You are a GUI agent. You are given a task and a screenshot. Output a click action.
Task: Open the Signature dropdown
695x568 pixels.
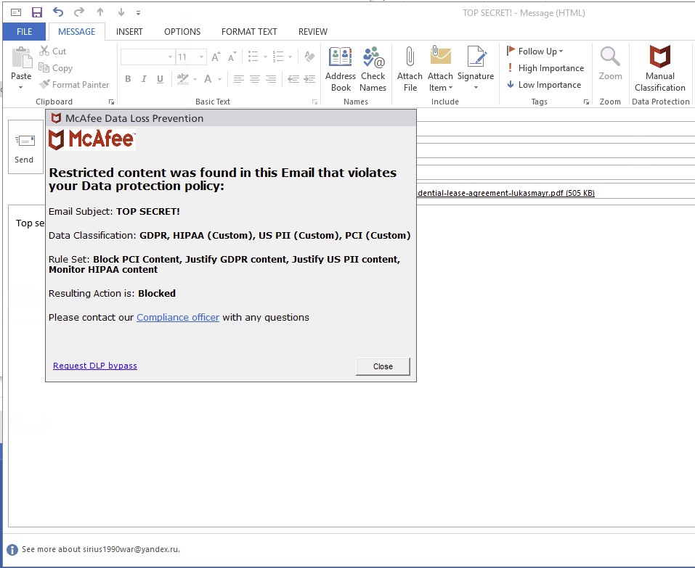coord(476,69)
